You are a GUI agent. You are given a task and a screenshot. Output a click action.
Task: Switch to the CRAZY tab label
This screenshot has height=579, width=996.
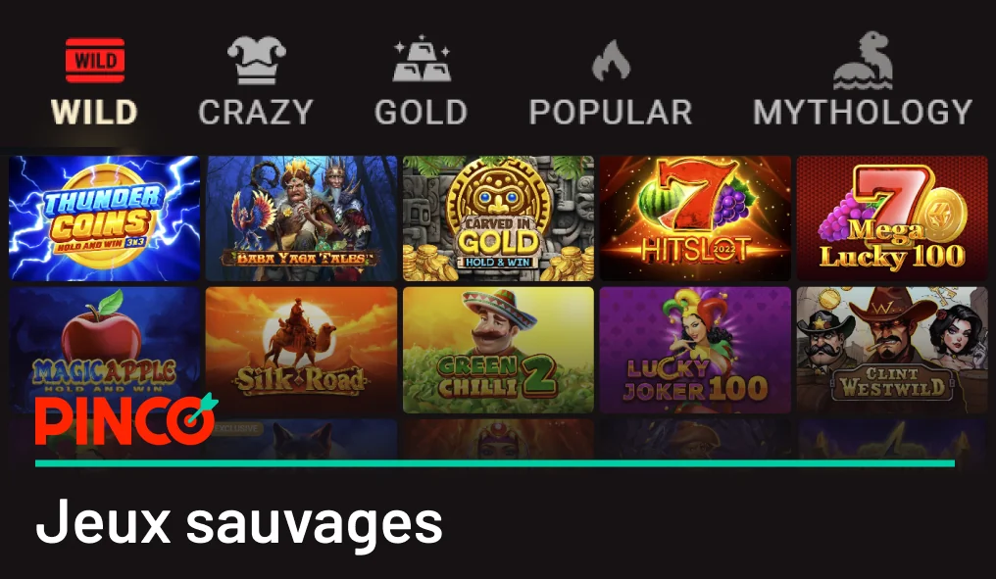(x=255, y=113)
